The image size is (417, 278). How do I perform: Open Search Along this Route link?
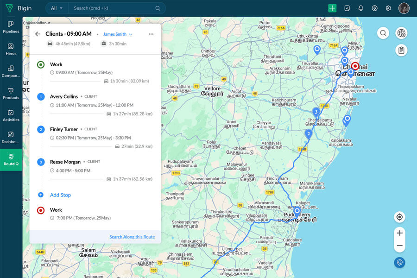click(x=132, y=237)
